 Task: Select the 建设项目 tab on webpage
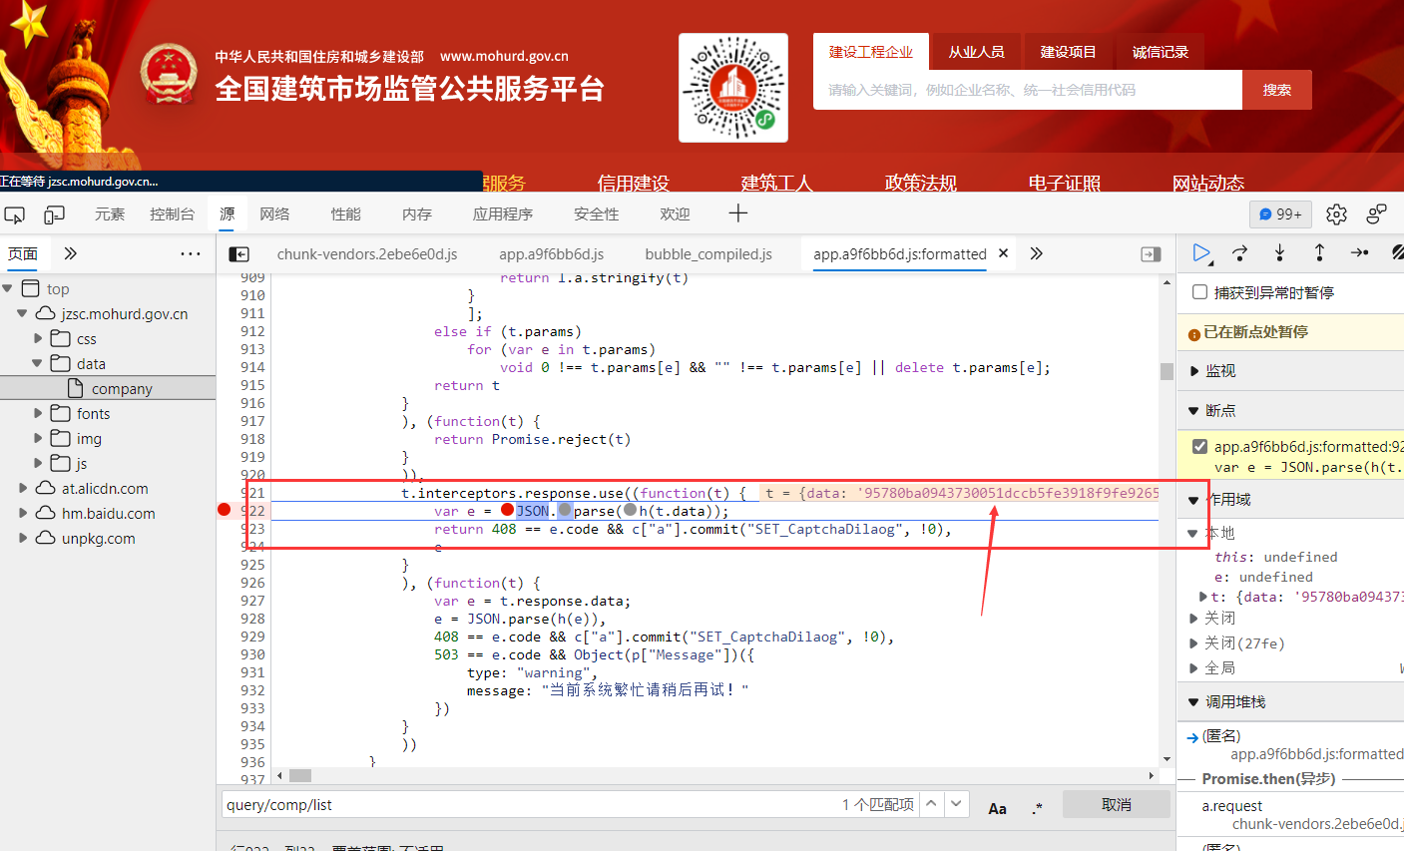pyautogui.click(x=1068, y=52)
